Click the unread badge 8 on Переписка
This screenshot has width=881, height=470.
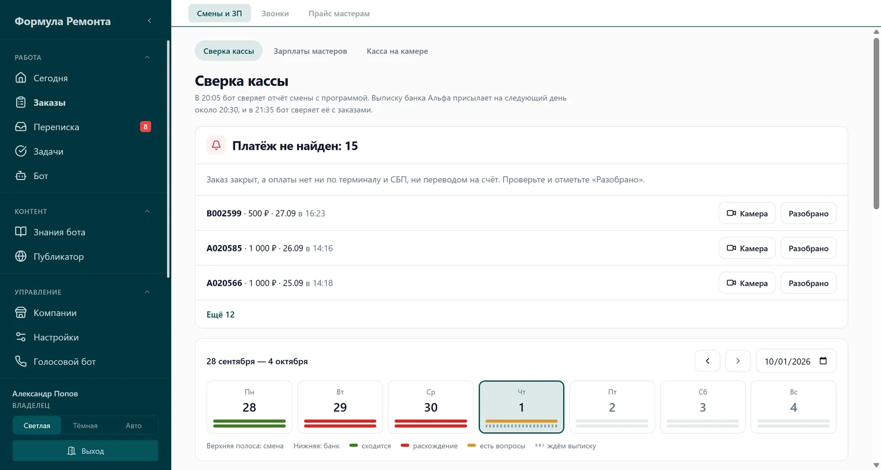[x=145, y=127]
